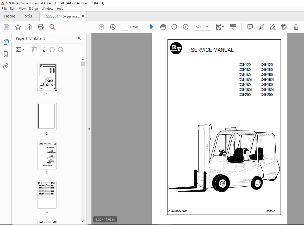Screen dimensions: 304x225
Task: Click the Stamp tool icon
Action: tap(284, 27)
